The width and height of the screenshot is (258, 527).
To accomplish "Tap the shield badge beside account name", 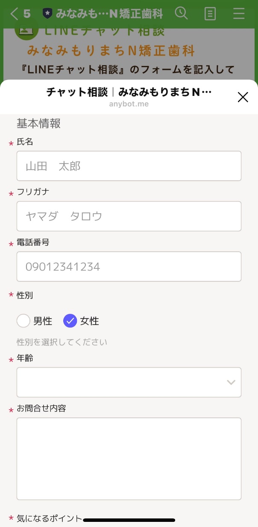I will 47,14.
